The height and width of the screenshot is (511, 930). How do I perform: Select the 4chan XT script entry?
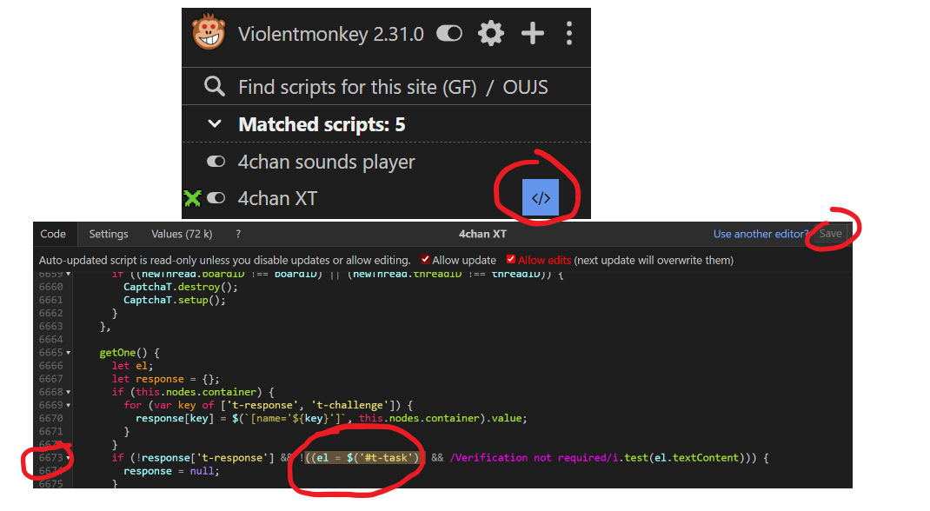click(277, 198)
